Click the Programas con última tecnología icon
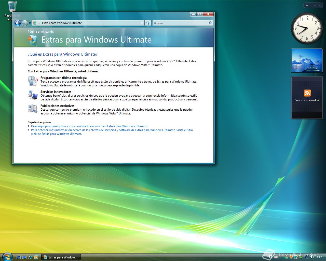The width and height of the screenshot is (326, 261). tap(33, 81)
